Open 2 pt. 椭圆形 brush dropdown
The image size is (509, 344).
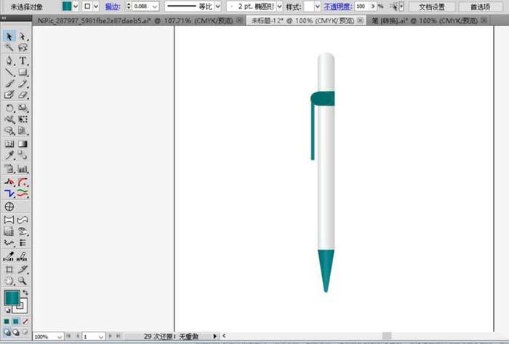pyautogui.click(x=279, y=6)
